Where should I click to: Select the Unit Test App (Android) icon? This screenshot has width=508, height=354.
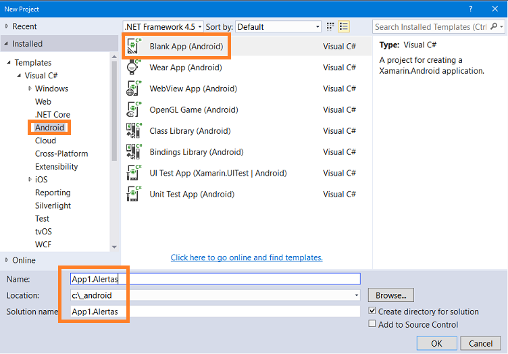click(x=134, y=194)
